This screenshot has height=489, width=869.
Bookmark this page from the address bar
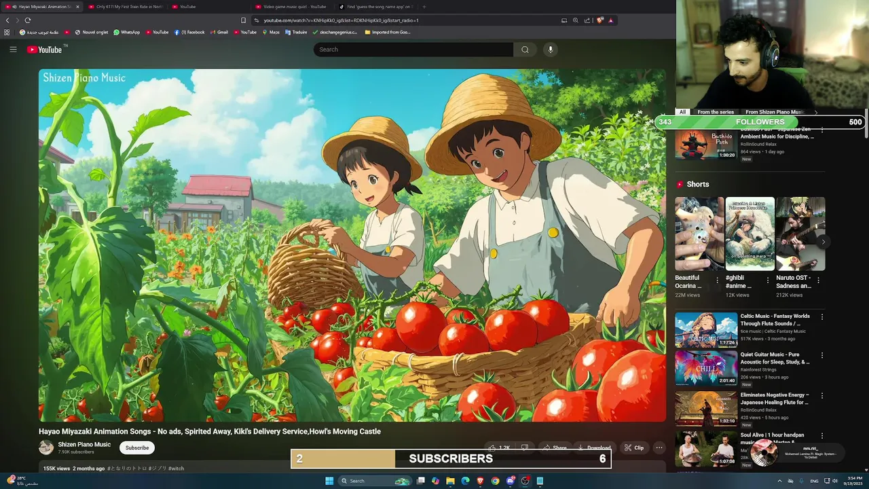(244, 20)
